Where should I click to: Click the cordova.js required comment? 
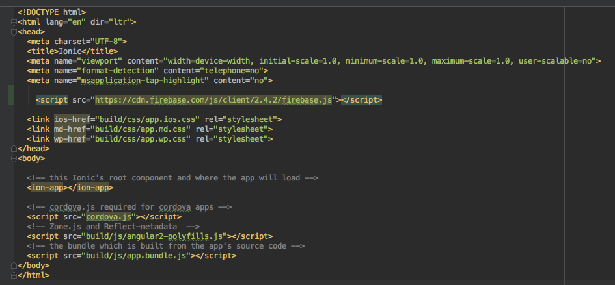(130, 206)
